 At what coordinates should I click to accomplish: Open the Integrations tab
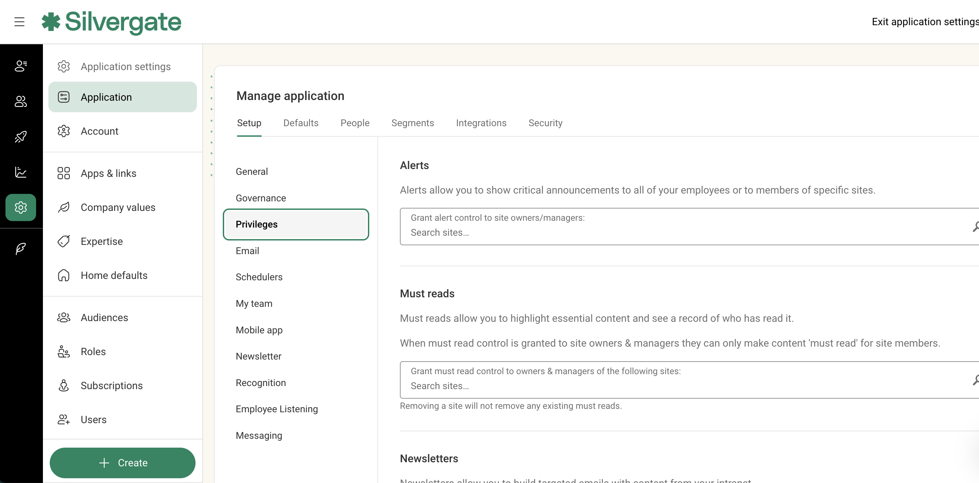481,123
